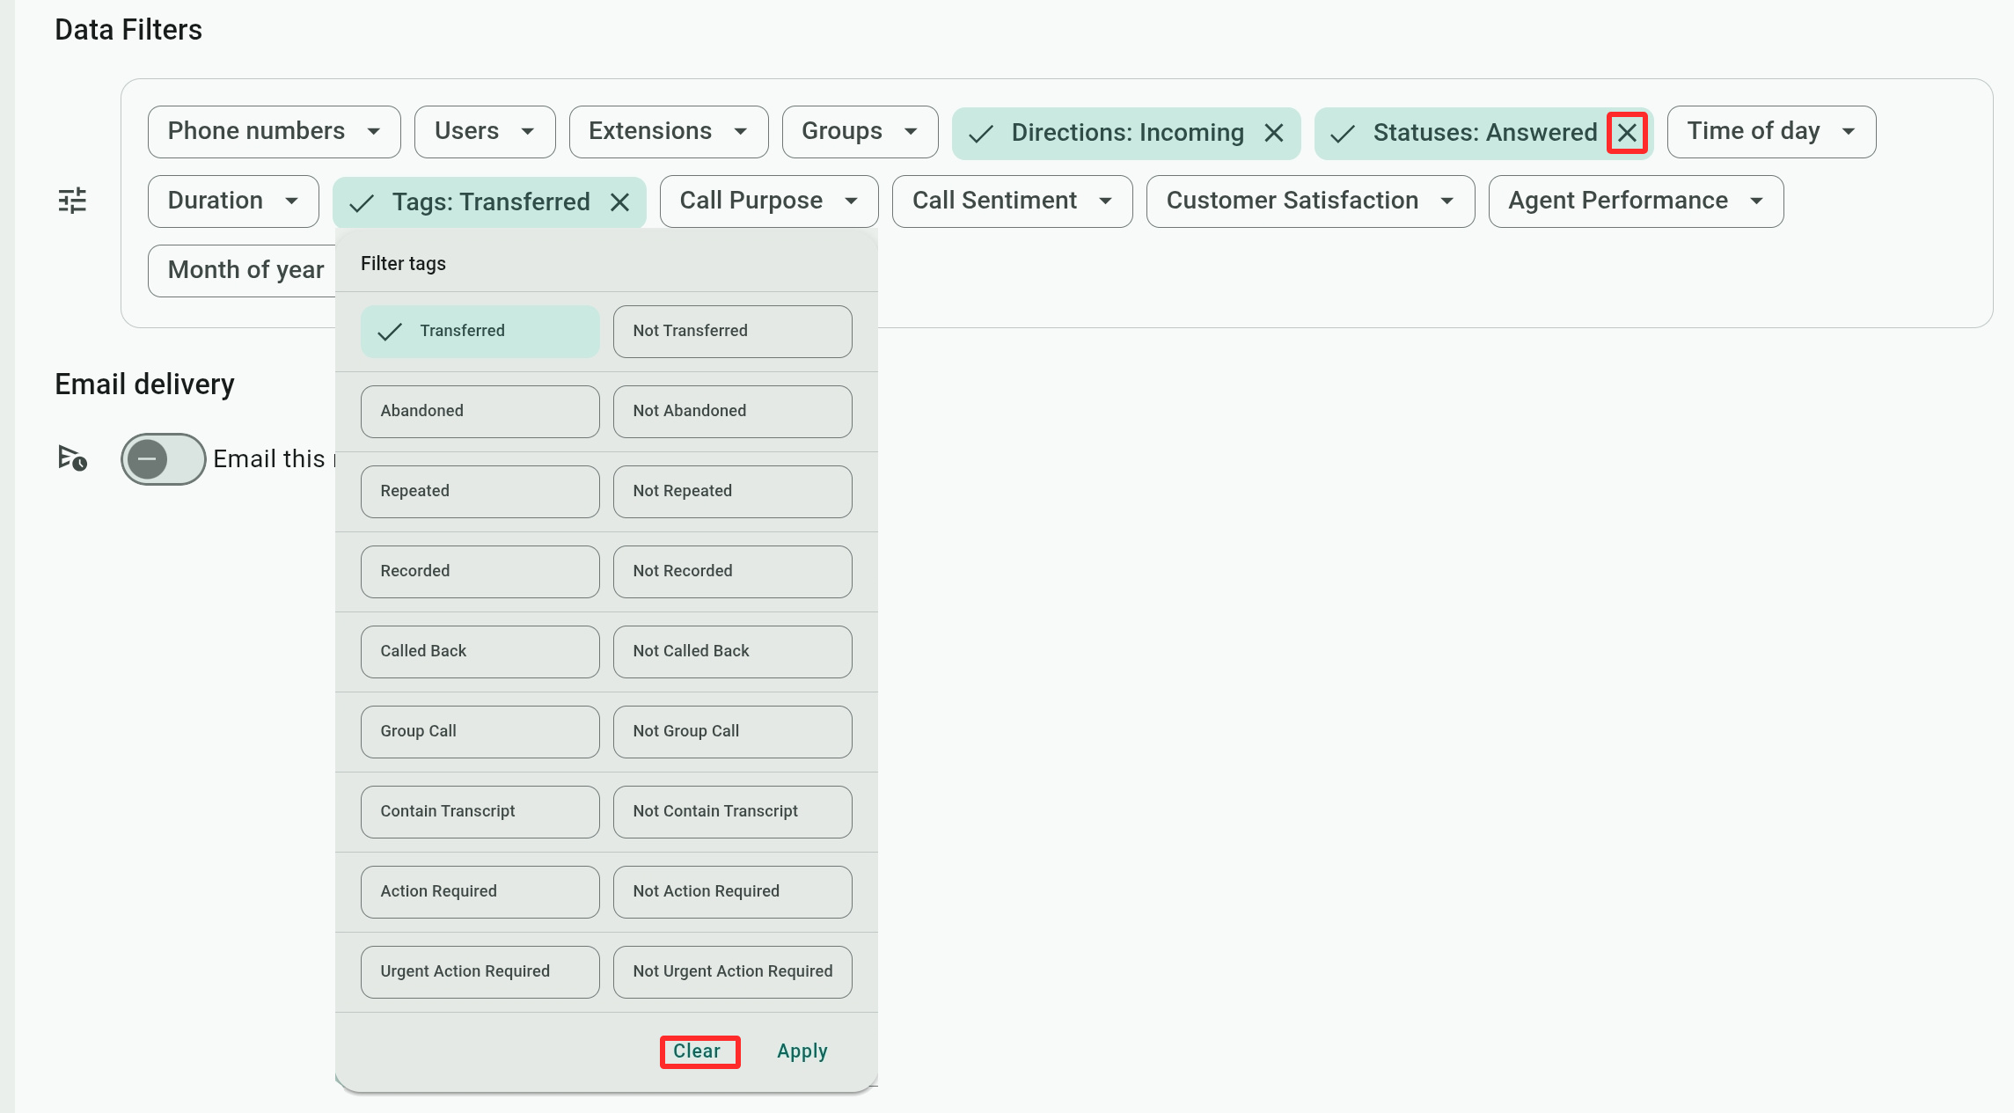Click the scheduled email send icon

(72, 458)
